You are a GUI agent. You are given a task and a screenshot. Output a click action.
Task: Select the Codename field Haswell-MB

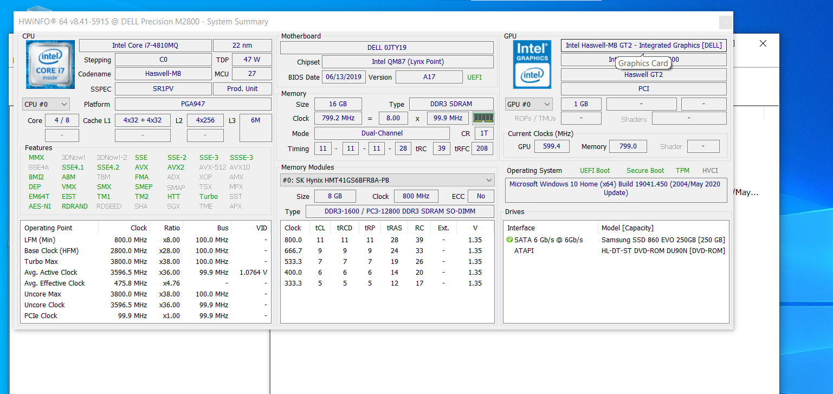pos(163,74)
